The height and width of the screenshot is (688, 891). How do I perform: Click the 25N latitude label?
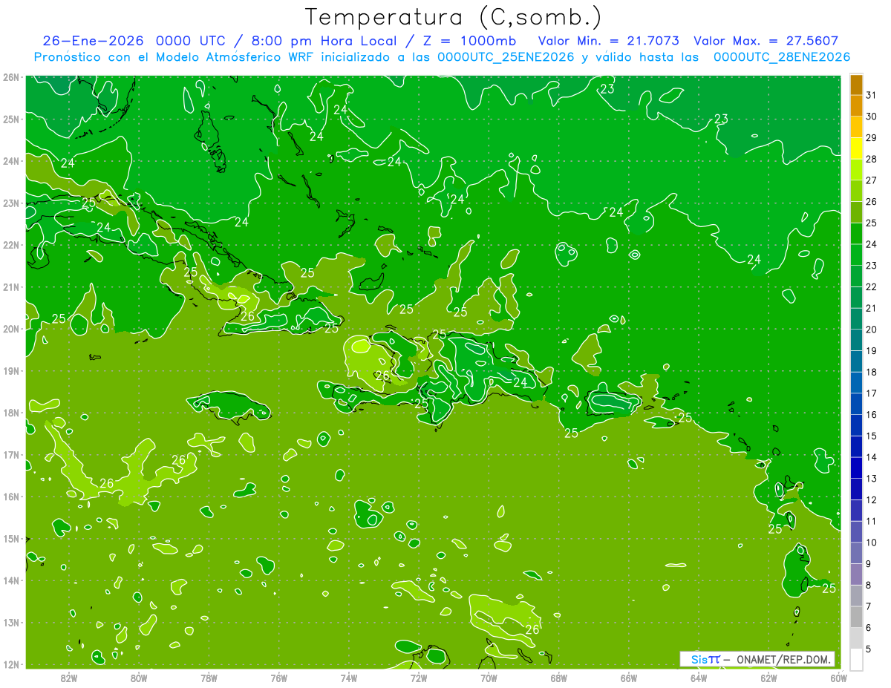click(10, 119)
